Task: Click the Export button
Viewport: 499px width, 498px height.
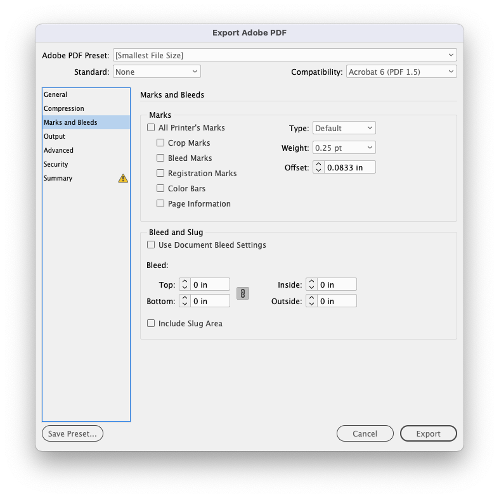Action: 429,433
